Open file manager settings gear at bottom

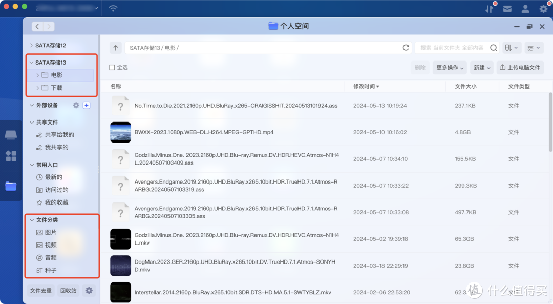(x=89, y=291)
